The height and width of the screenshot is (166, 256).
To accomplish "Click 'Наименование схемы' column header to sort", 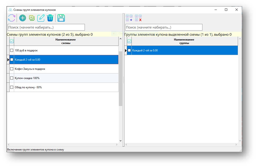I will (x=65, y=41).
